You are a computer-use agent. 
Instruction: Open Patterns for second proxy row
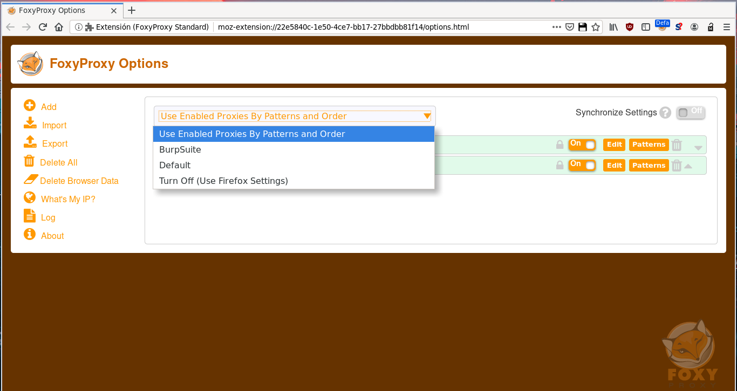point(649,166)
